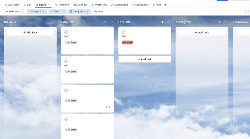This screenshot has height=139, width=250.
Task: Click the Hide fields button
Action: click(99, 12)
